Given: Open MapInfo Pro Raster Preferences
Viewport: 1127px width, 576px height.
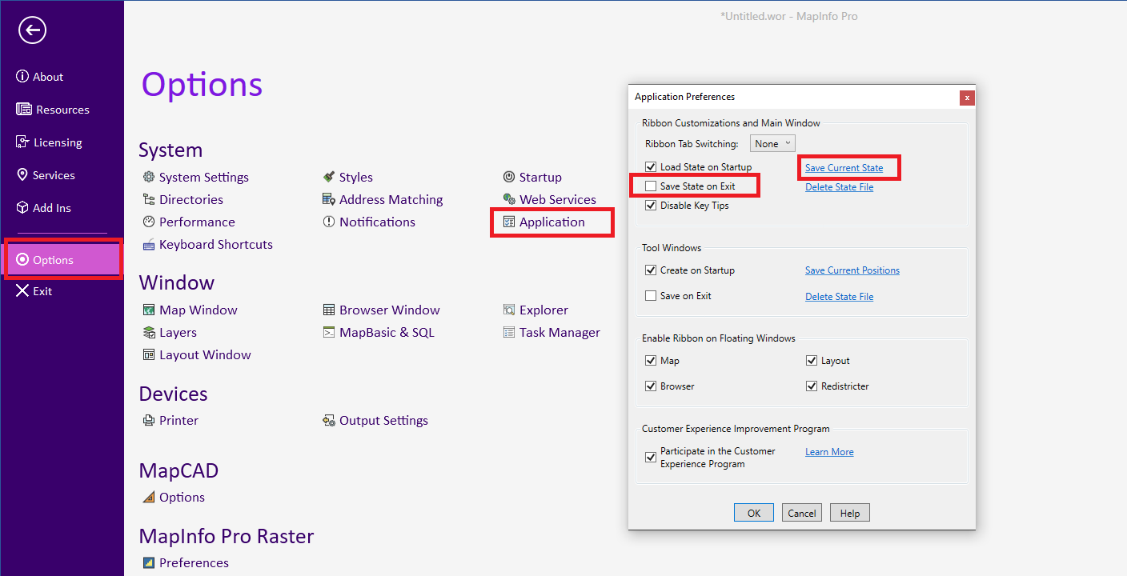Looking at the screenshot, I should click(x=186, y=562).
